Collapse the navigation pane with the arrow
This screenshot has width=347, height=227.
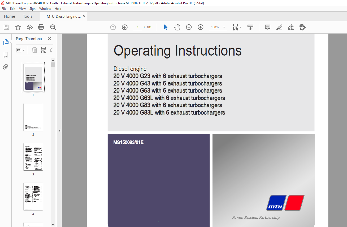[x=59, y=130]
